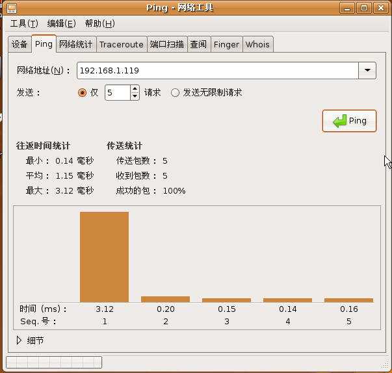Click the 平均: 1.15 毫秒 statistic
Viewport: 392px width, 373px height.
pos(60,175)
